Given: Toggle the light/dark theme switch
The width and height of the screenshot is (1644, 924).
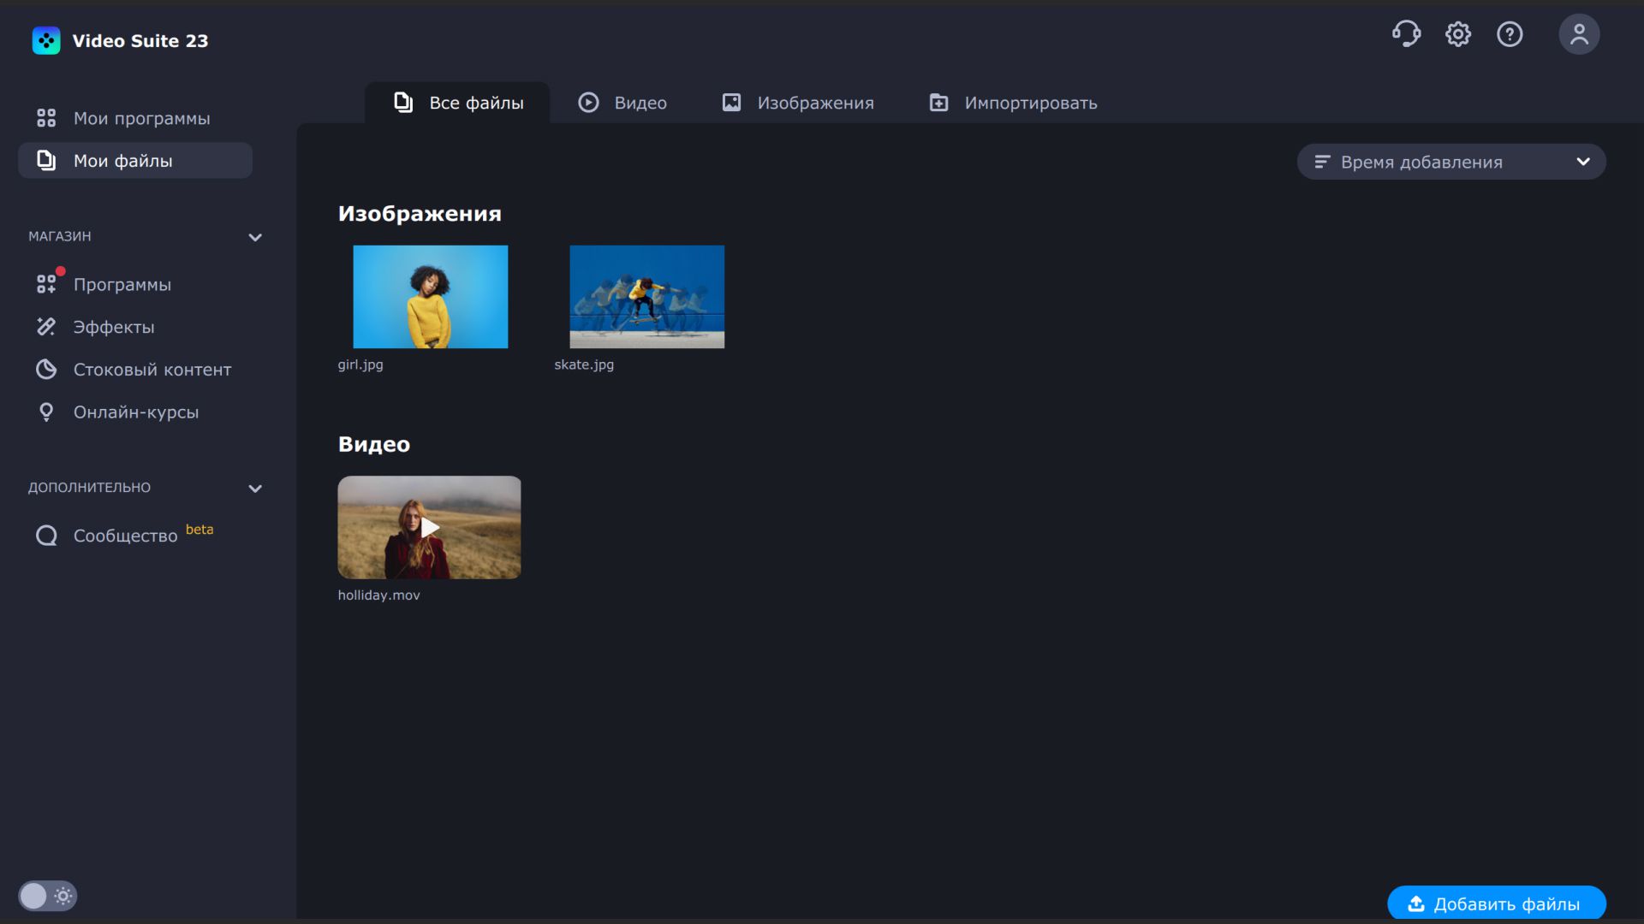Looking at the screenshot, I should point(48,896).
